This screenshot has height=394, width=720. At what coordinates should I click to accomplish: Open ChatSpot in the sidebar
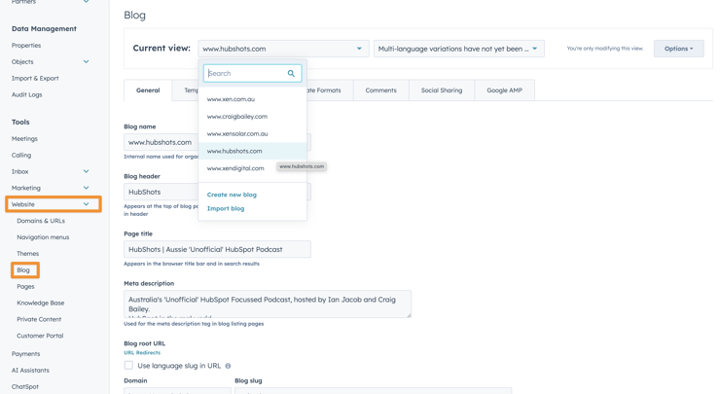(x=24, y=386)
